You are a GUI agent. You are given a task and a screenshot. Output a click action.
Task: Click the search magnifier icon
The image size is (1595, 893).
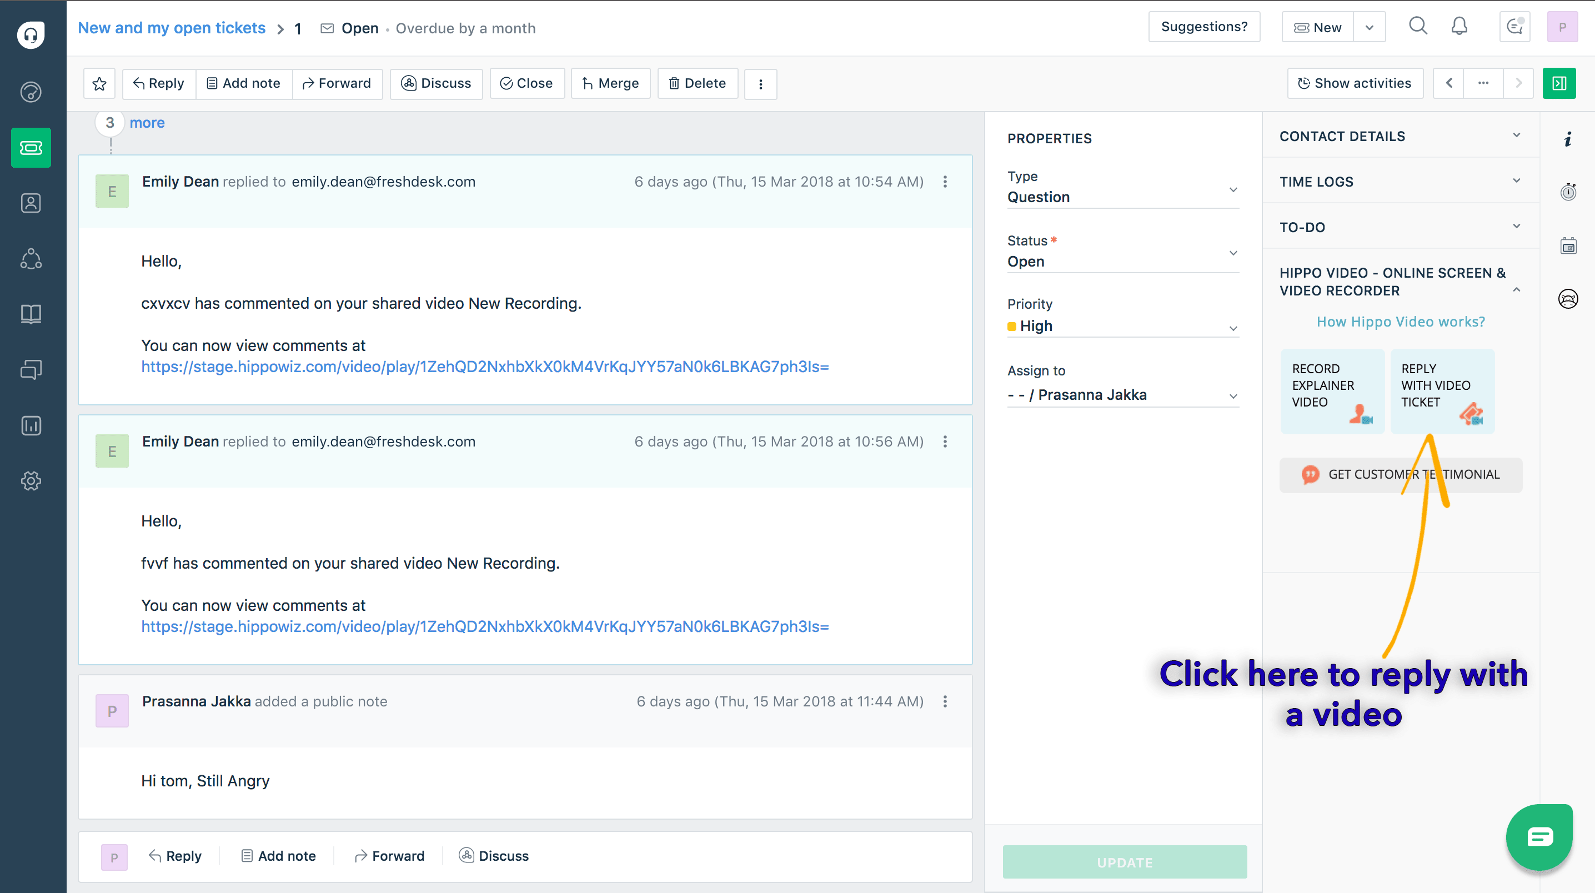point(1418,27)
